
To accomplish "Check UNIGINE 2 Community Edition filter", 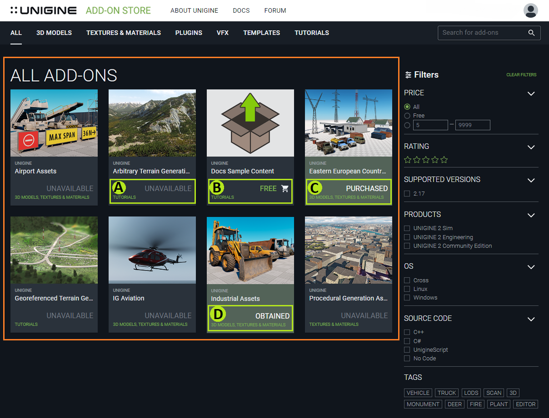I will [407, 246].
